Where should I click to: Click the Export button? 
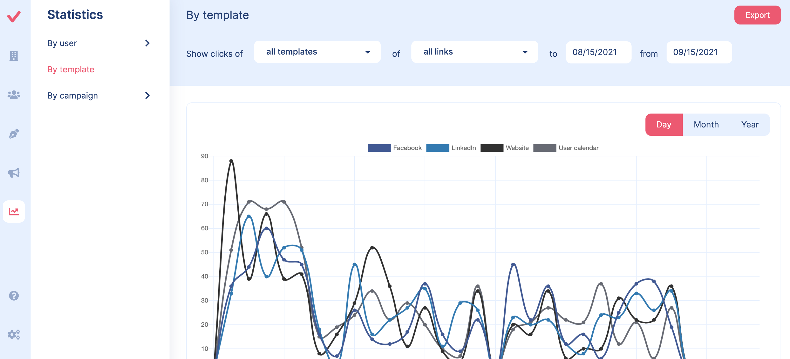coord(757,15)
